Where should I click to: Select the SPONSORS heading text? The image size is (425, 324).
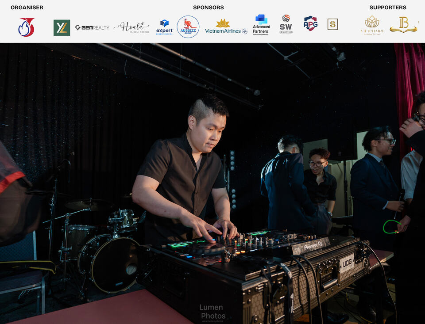209,8
